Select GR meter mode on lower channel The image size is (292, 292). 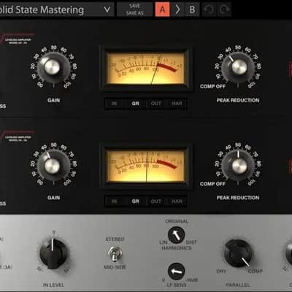coord(136,201)
